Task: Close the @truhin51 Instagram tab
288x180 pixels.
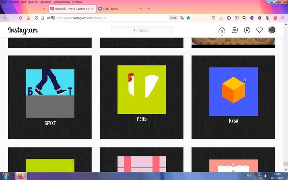Action: click(x=92, y=9)
